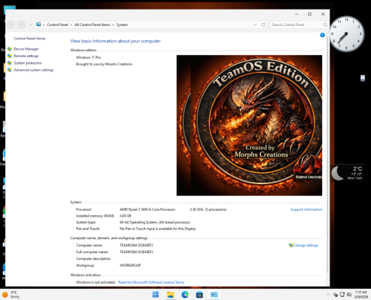
Task: Open Support Information link
Action: [306, 209]
